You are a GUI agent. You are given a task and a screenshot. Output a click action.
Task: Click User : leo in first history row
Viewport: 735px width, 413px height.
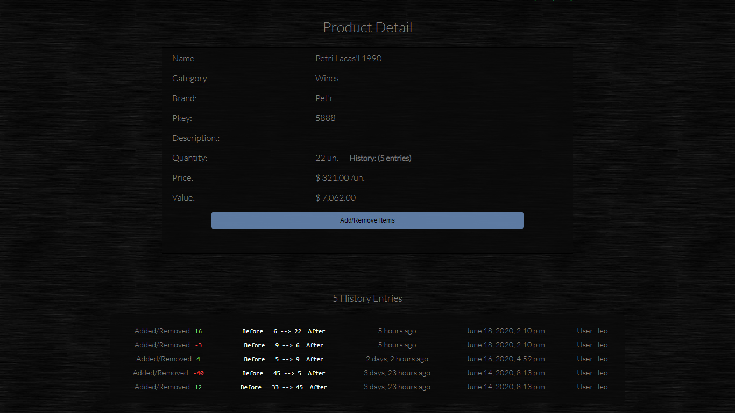click(x=592, y=331)
